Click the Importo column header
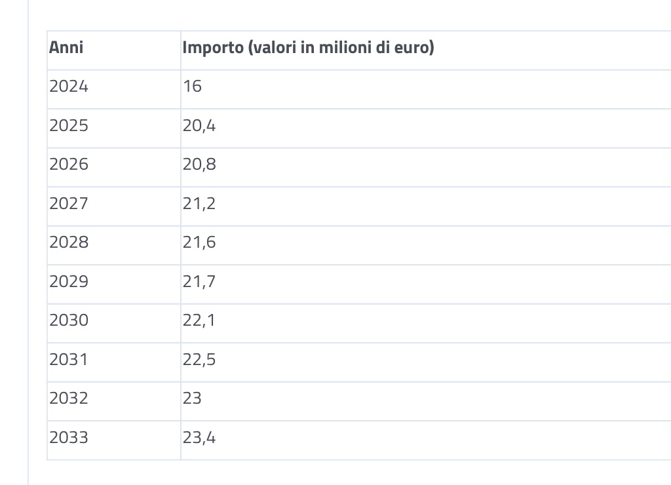The width and height of the screenshot is (671, 485). 426,50
